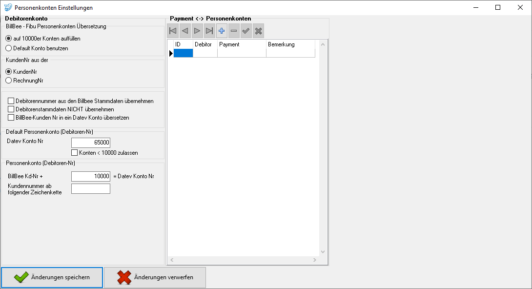Select 'Default Konto benutzen' radio option
The width and height of the screenshot is (532, 289).
tap(8, 48)
